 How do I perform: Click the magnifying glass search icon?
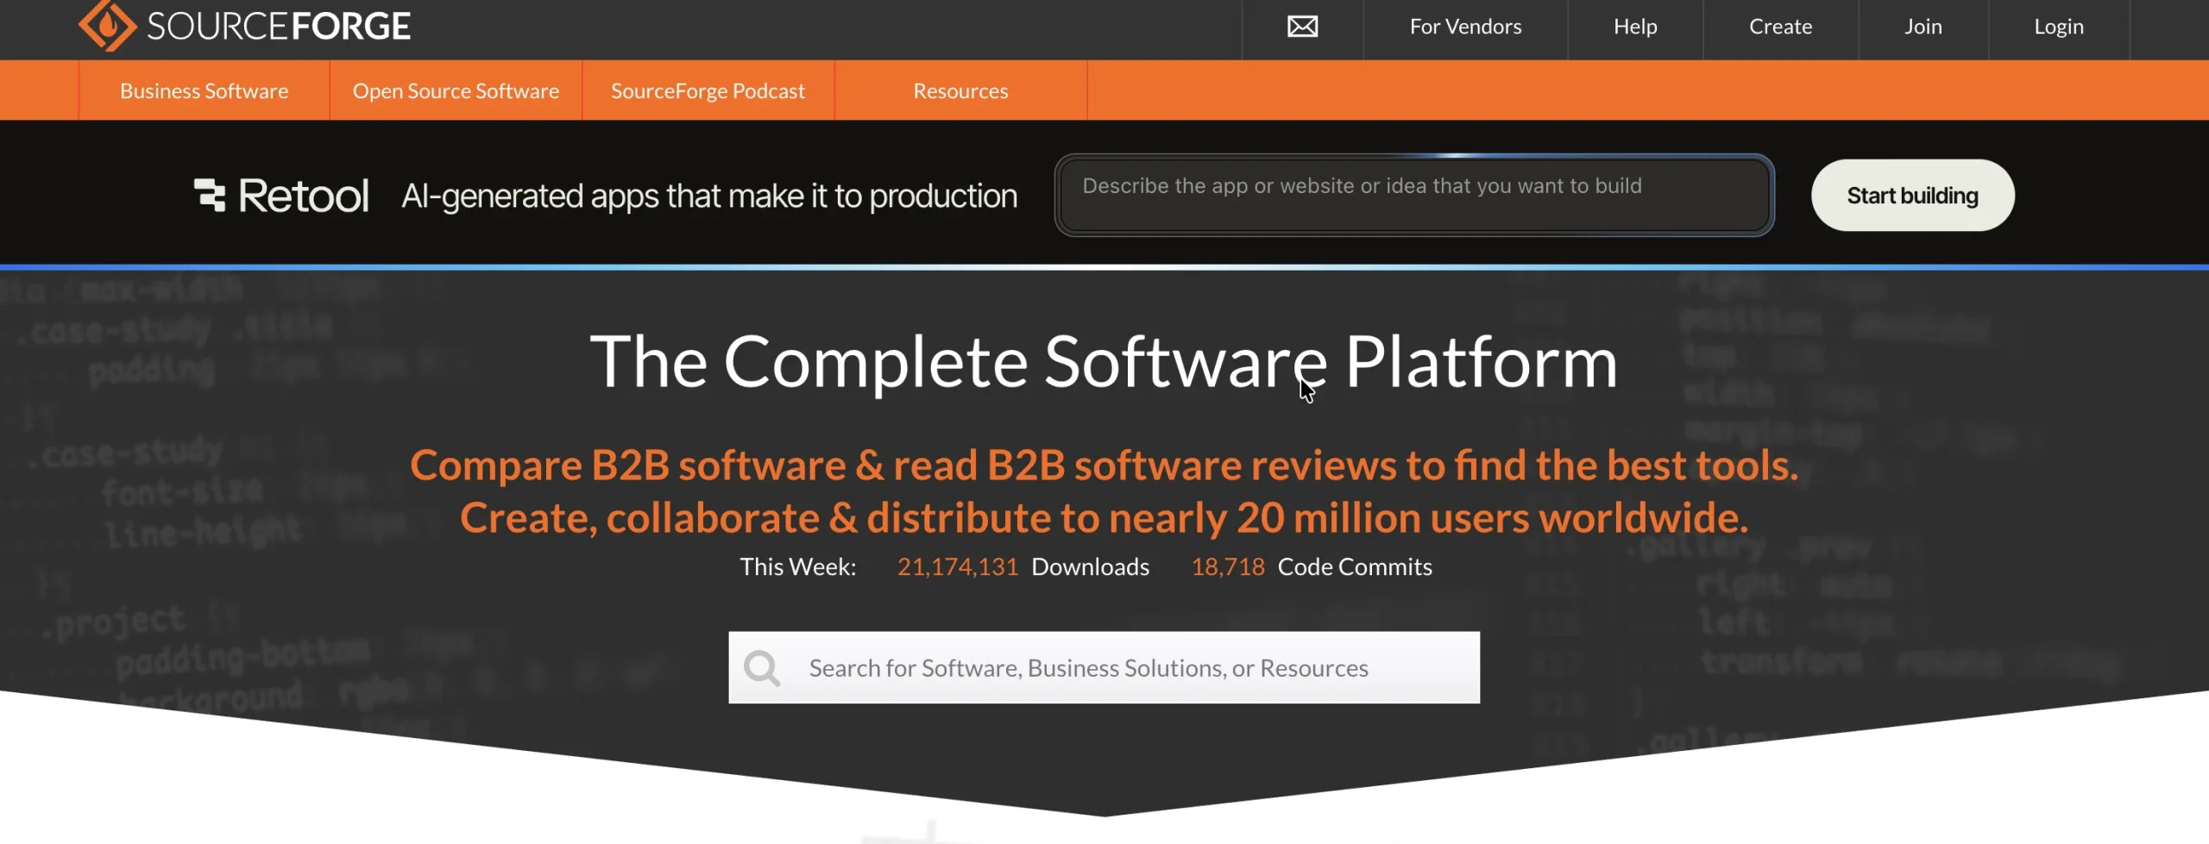point(762,668)
